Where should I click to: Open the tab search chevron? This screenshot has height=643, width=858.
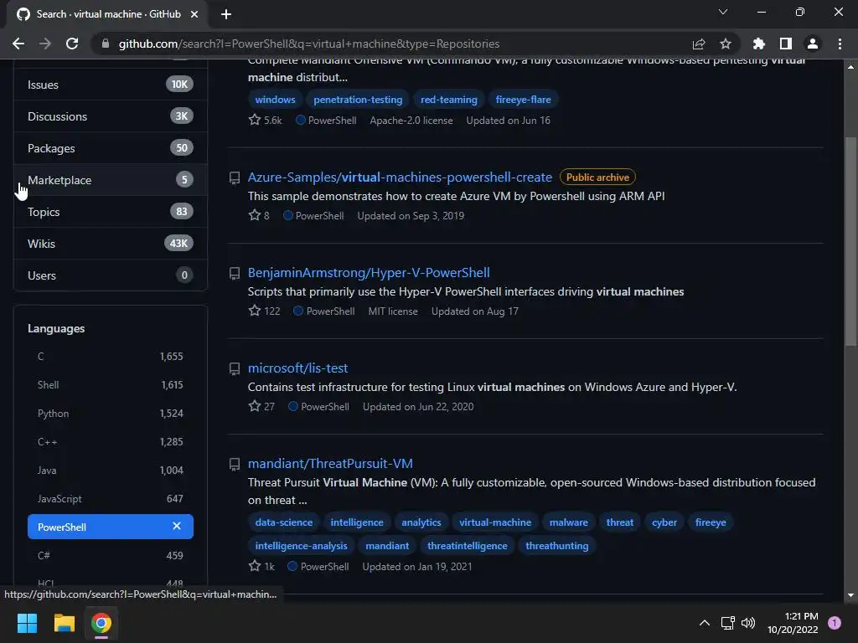(723, 12)
